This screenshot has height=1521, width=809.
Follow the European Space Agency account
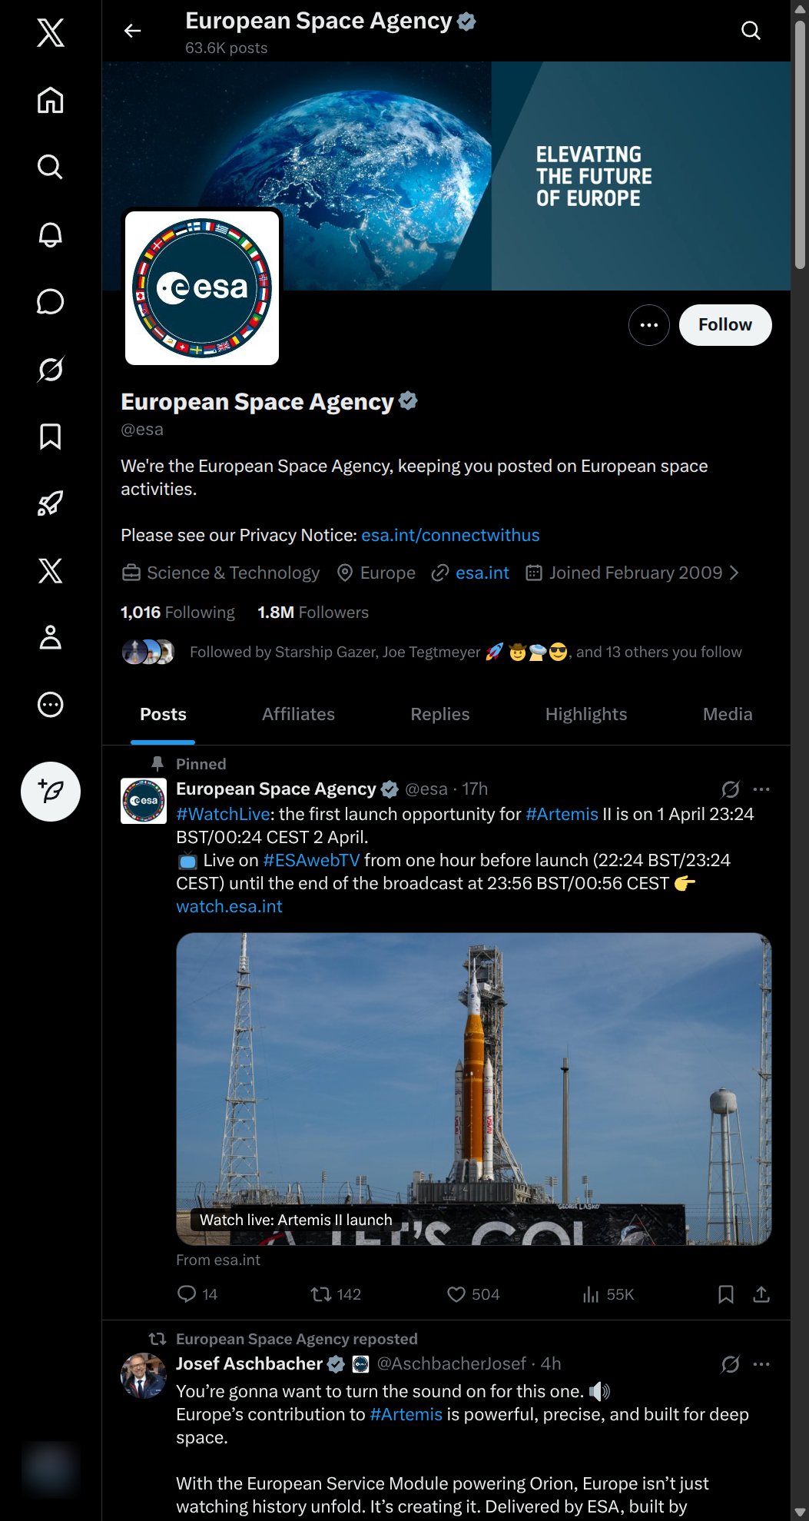725,325
